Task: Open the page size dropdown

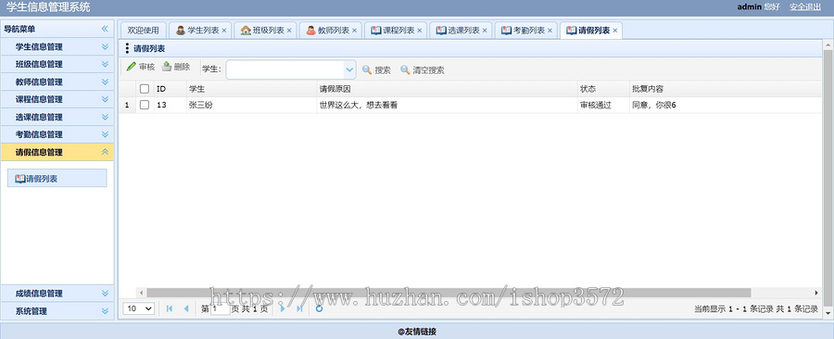Action: coord(139,308)
